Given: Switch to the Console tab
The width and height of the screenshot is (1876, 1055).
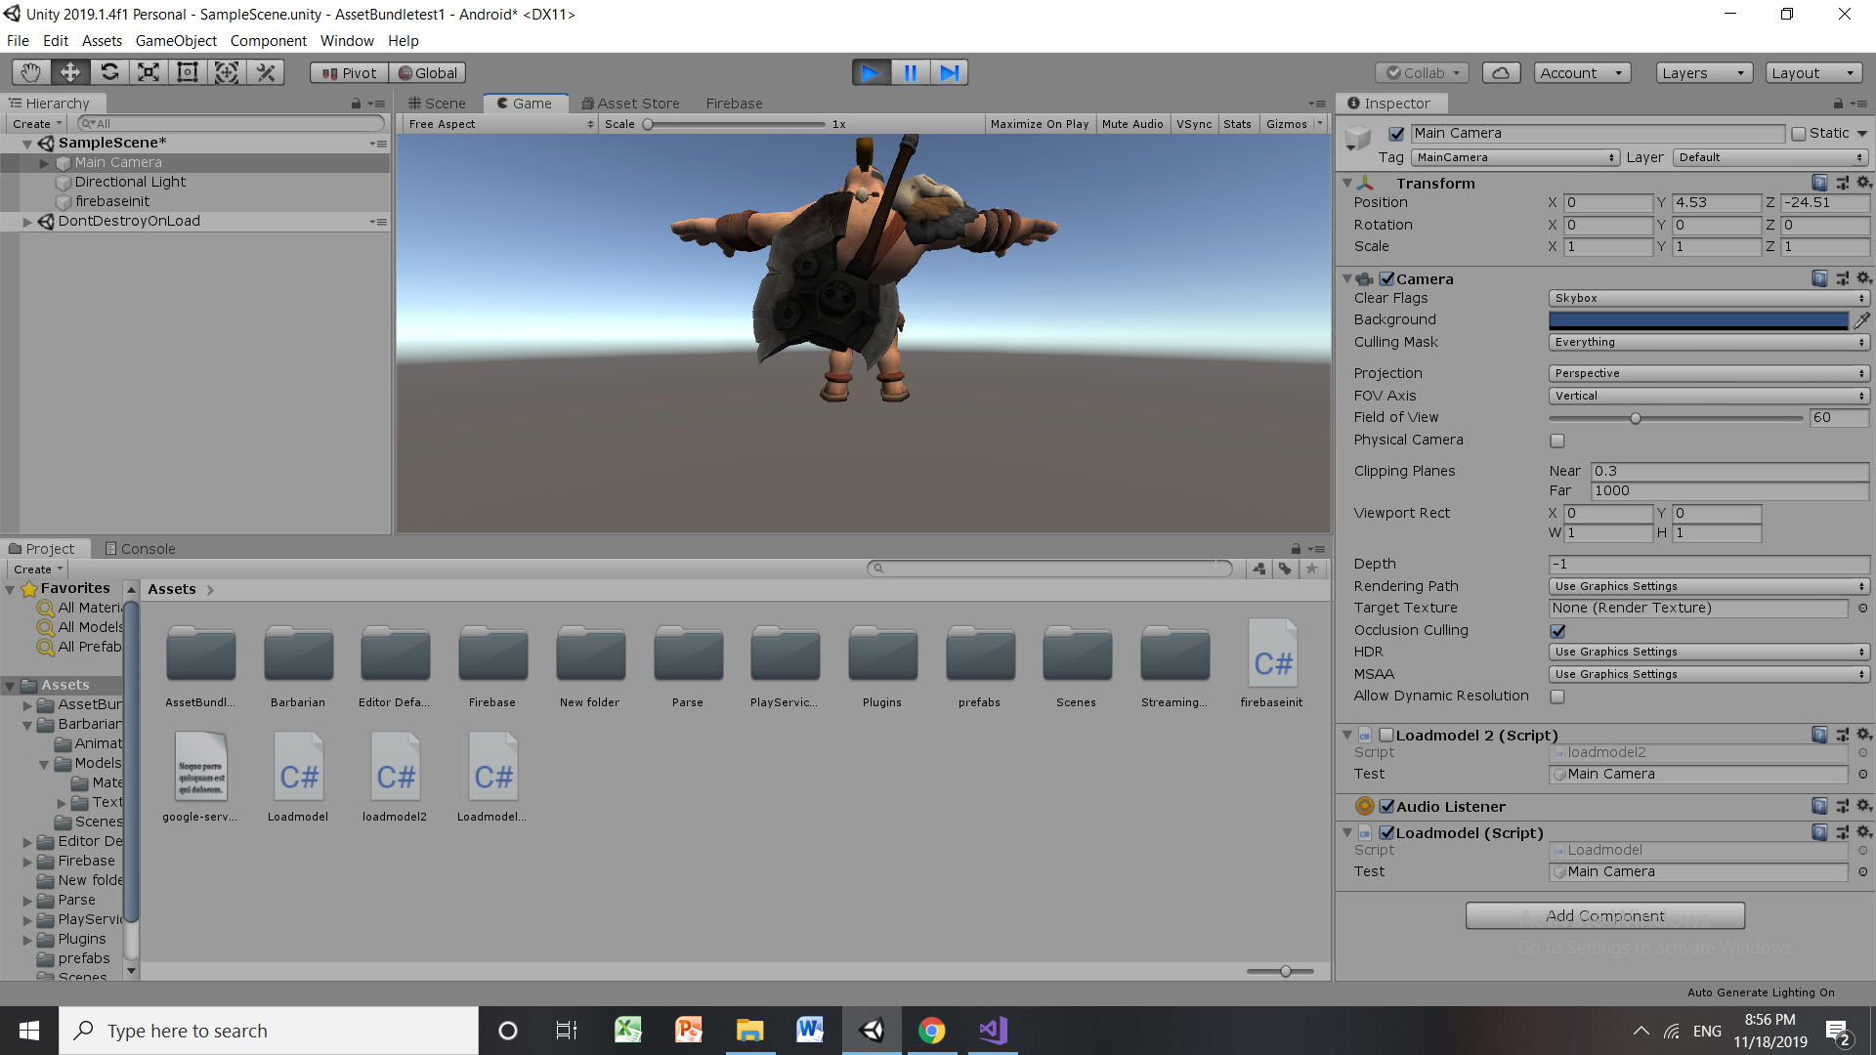Looking at the screenshot, I should [x=141, y=549].
